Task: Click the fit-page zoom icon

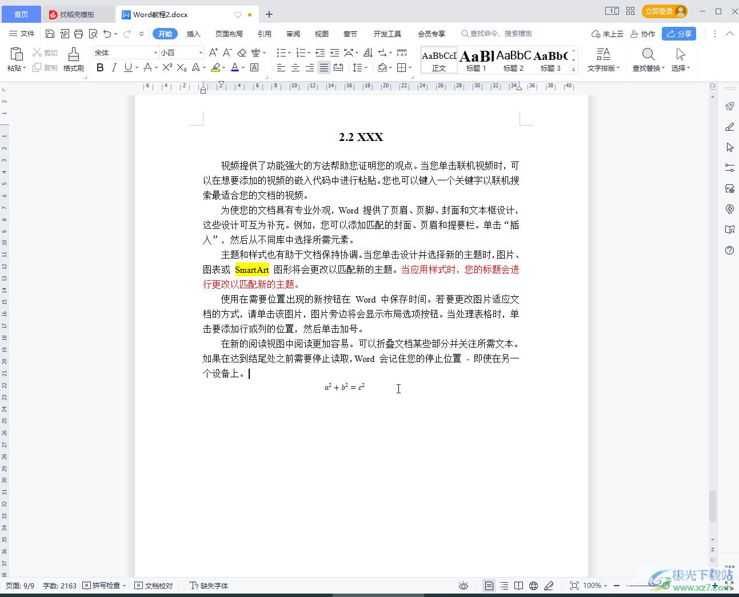Action: (574, 586)
